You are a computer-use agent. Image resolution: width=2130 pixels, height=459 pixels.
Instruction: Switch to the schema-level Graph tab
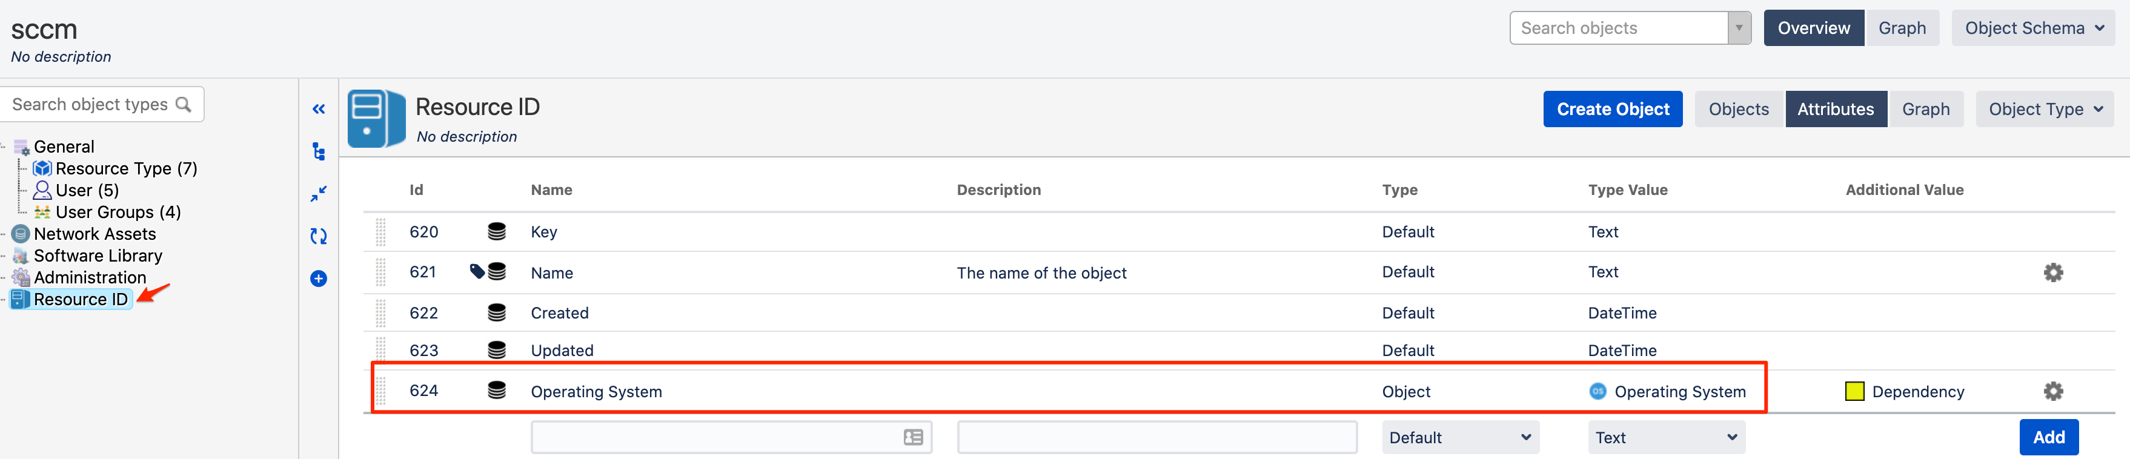(x=1901, y=28)
